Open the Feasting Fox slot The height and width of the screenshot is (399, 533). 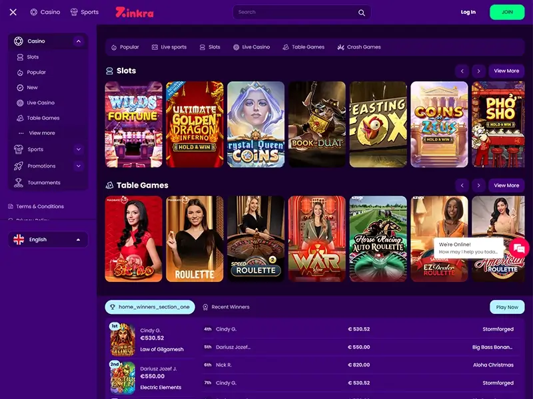click(x=378, y=124)
